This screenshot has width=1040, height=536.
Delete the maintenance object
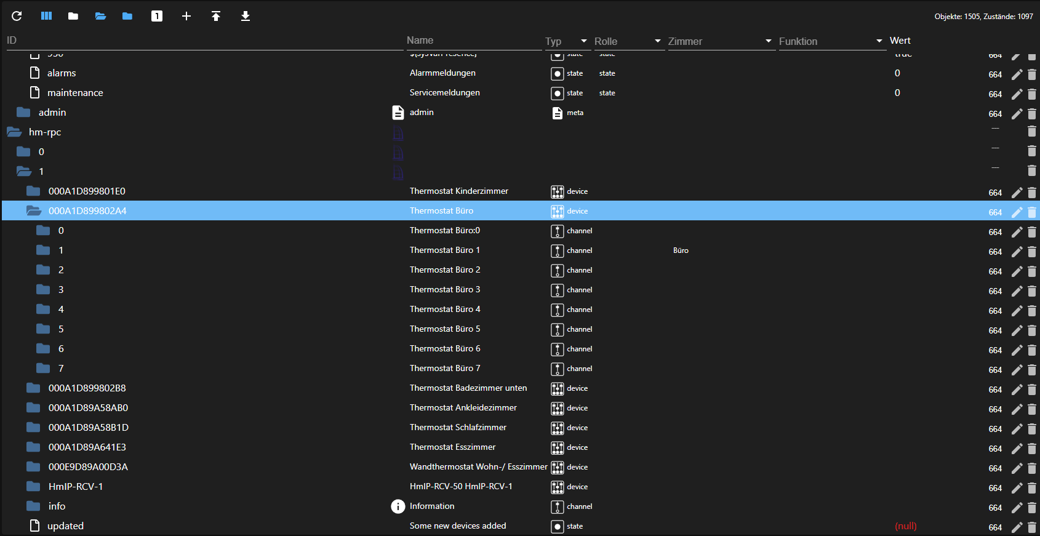click(x=1032, y=94)
